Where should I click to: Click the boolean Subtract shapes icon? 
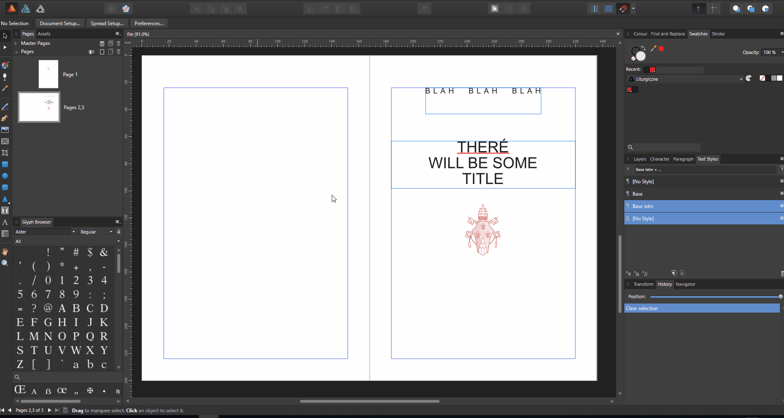click(751, 9)
